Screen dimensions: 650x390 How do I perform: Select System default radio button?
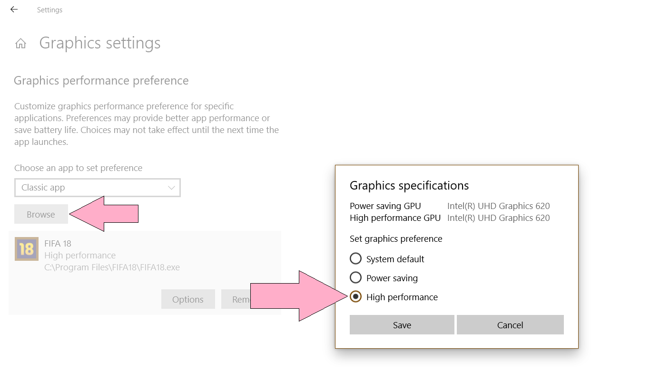[x=355, y=259]
